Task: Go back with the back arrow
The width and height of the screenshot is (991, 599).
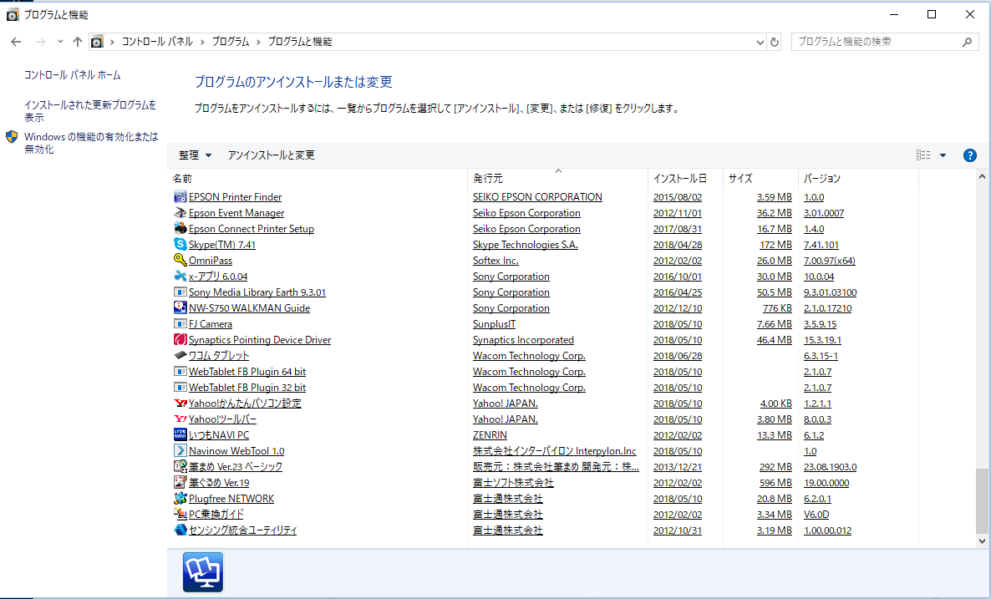Action: point(17,42)
